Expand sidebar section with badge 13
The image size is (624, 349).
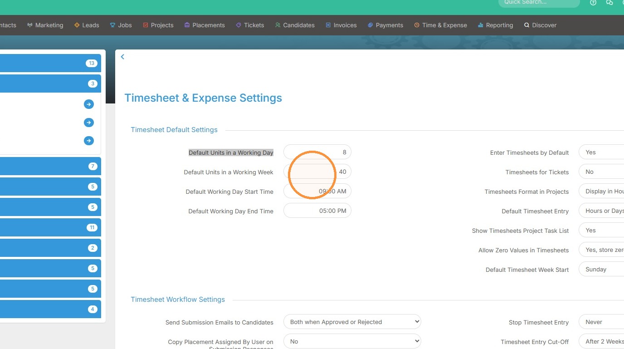tap(50, 63)
